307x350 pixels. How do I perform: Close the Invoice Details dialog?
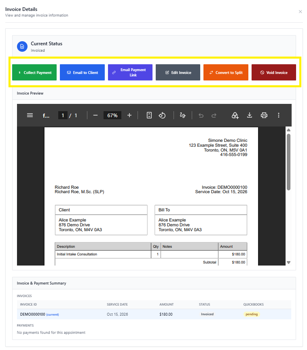[x=300, y=12]
